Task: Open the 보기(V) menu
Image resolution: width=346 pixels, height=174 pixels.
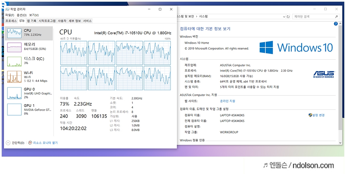Action: click(34, 15)
